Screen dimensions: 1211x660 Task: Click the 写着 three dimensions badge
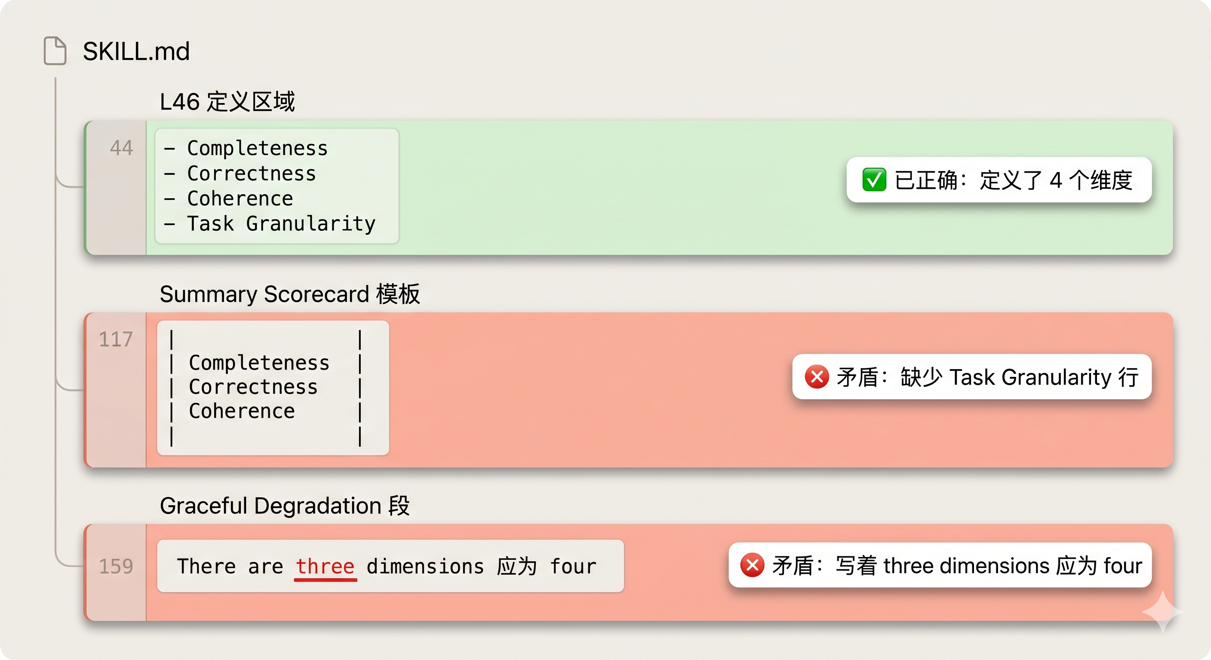click(940, 565)
